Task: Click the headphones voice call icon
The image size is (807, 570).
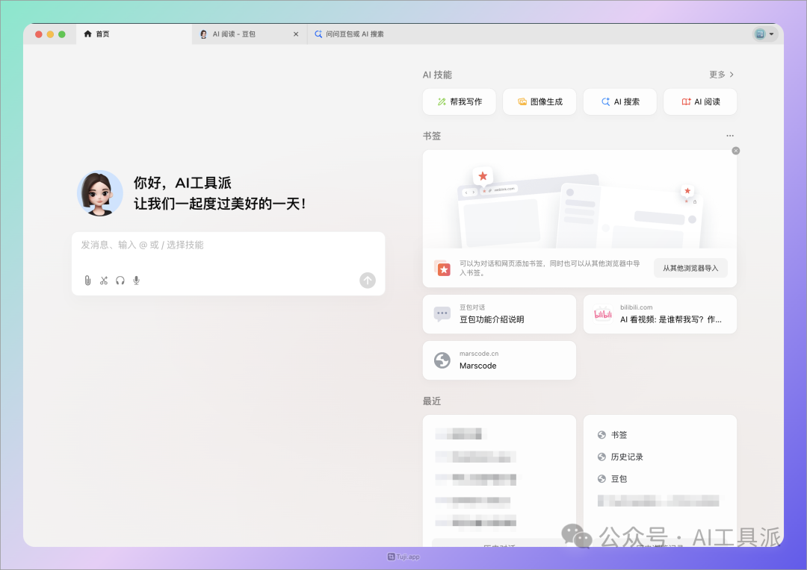Action: coord(120,280)
